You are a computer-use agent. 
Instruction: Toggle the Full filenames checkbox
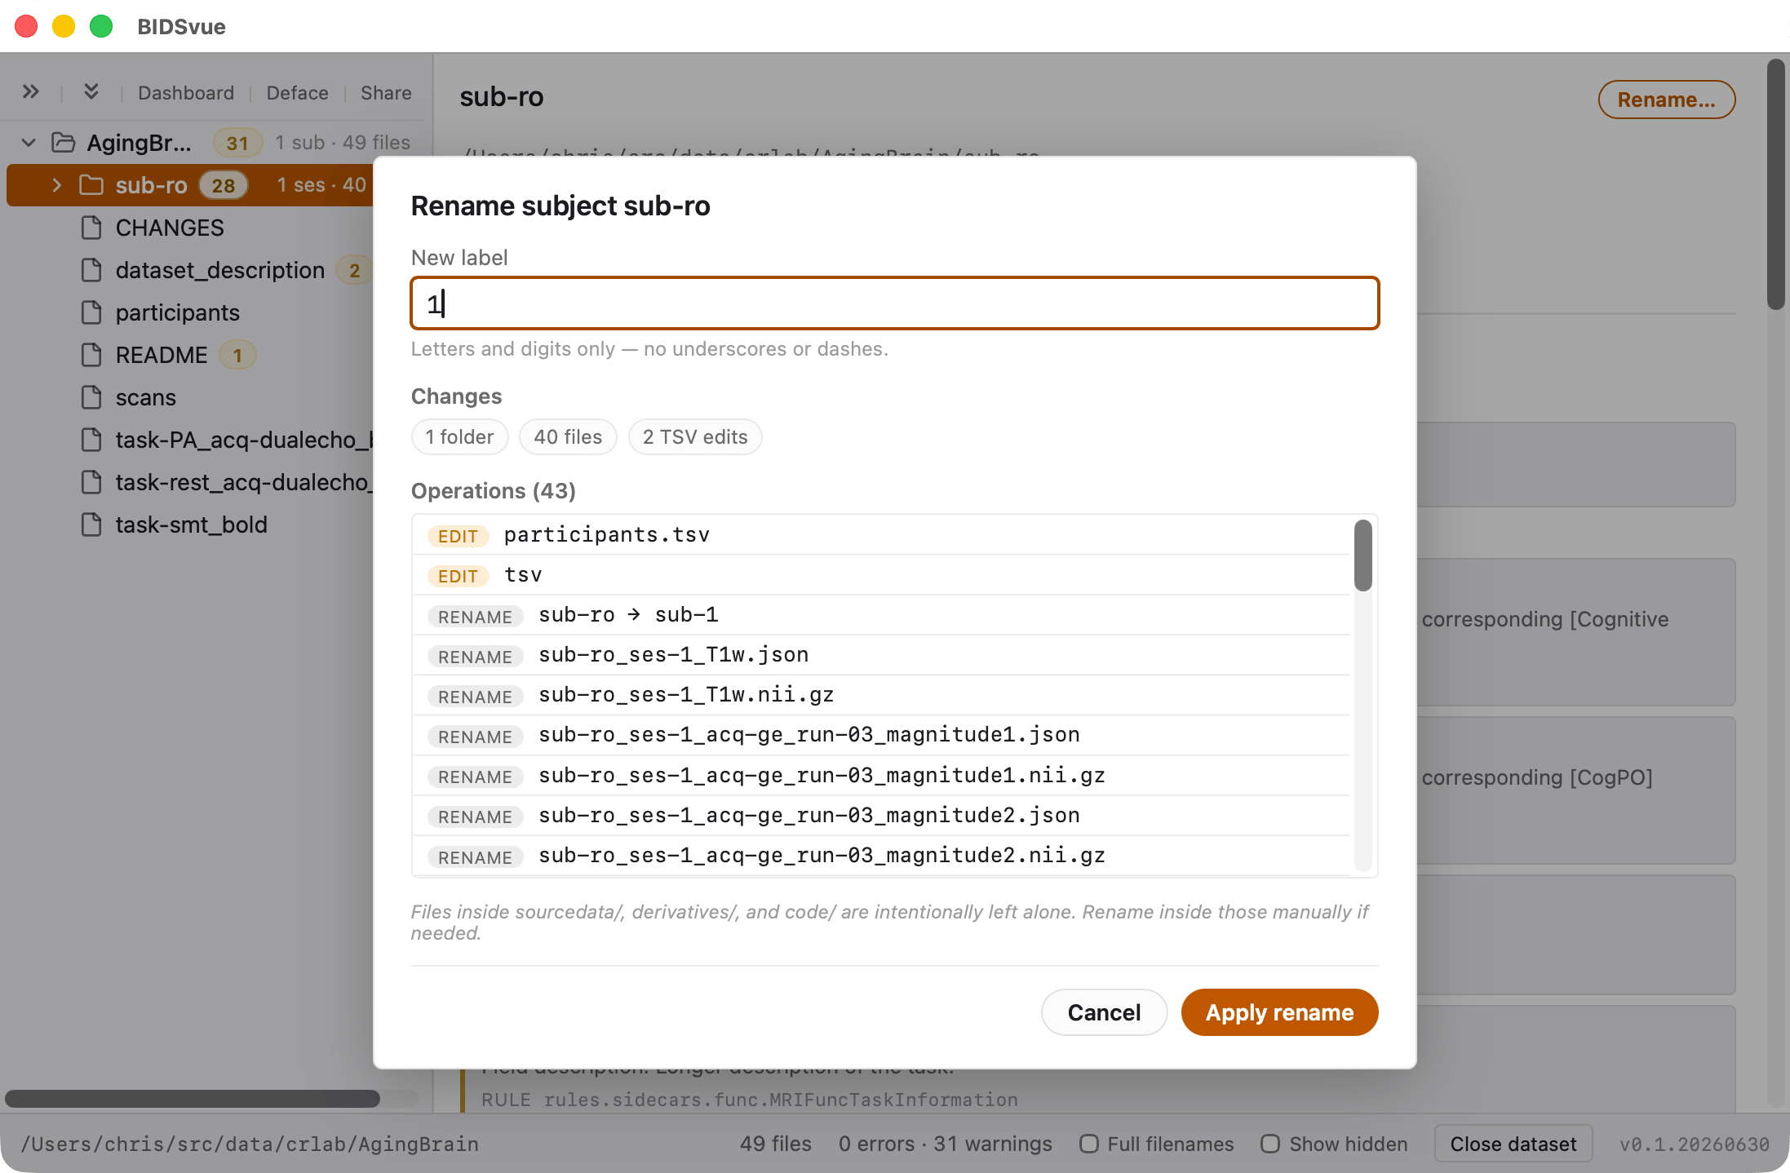coord(1089,1144)
